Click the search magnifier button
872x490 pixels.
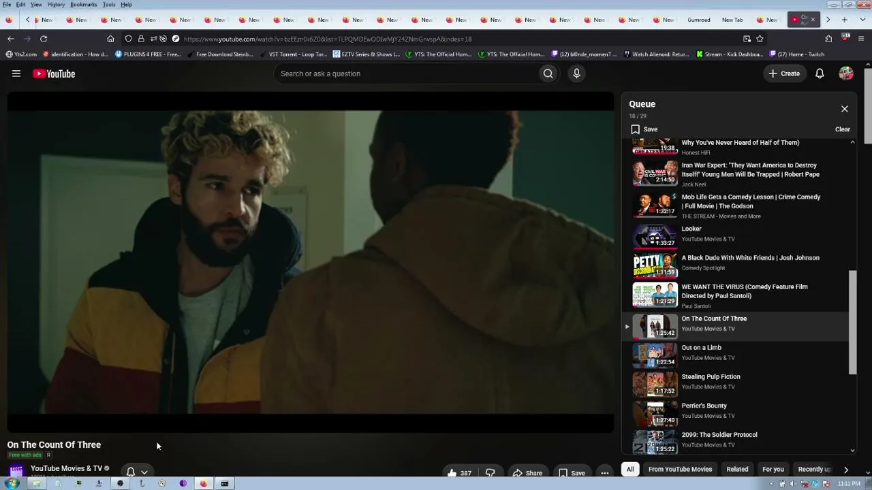(548, 73)
